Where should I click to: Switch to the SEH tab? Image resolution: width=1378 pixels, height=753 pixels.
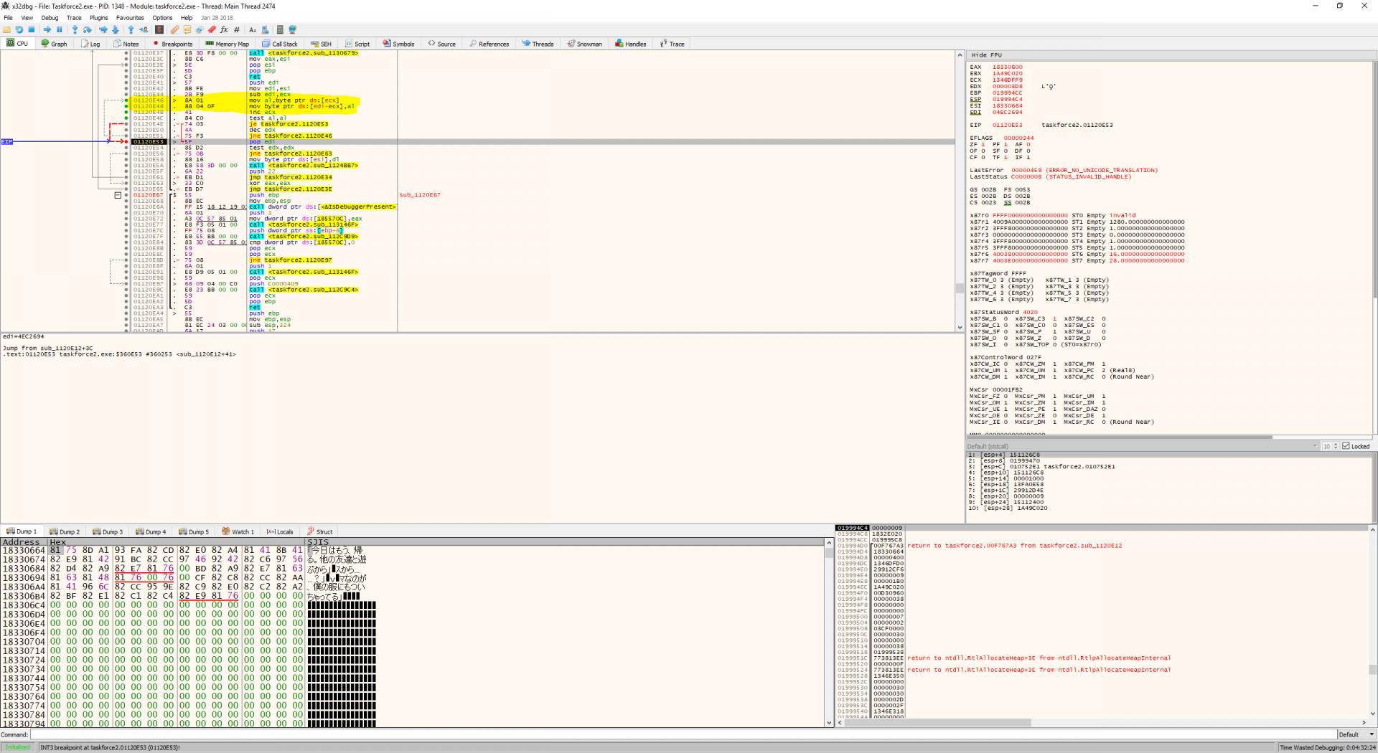click(x=321, y=44)
